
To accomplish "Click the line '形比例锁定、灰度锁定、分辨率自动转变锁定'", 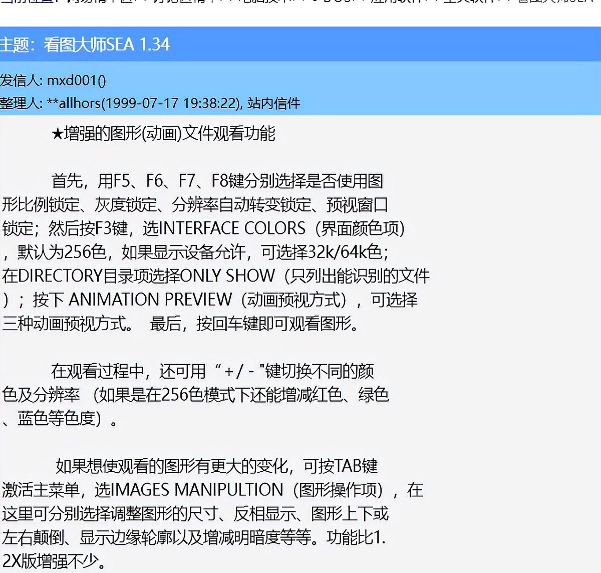I will pos(195,204).
